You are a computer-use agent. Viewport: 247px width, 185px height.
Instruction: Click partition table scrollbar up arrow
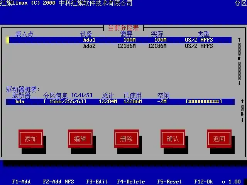[x=239, y=40]
